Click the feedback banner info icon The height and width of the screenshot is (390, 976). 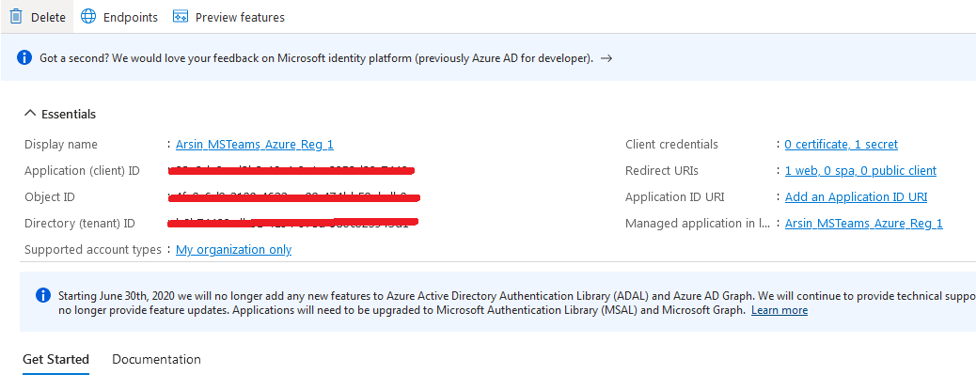24,58
